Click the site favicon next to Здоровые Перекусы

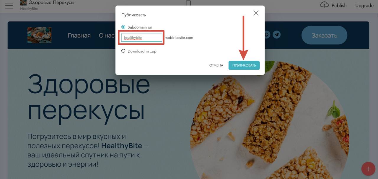click(23, 3)
